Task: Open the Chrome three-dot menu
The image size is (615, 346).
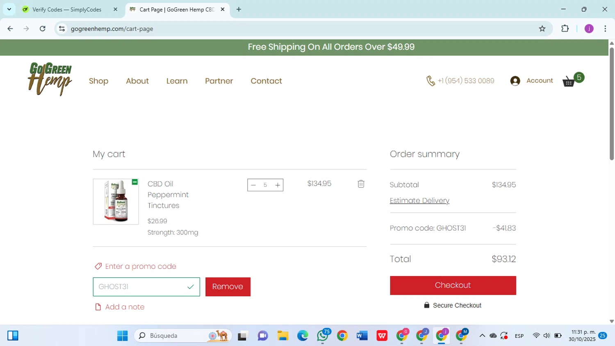Action: 605,29
